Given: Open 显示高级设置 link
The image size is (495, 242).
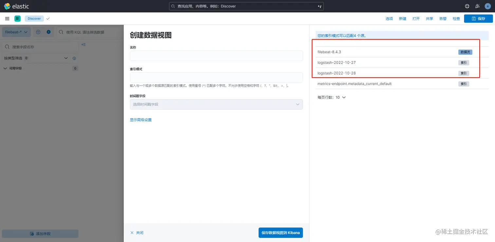Looking at the screenshot, I should (x=141, y=120).
